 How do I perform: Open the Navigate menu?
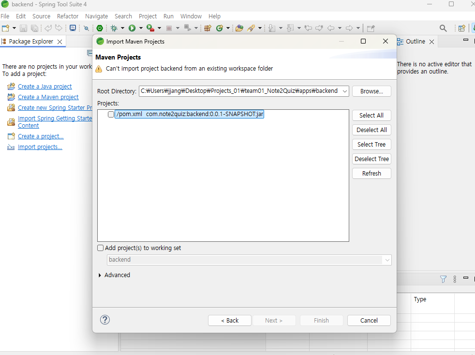point(96,16)
